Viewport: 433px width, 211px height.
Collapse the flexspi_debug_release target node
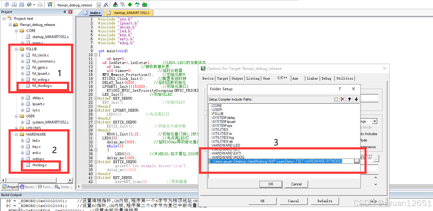pos(10,25)
